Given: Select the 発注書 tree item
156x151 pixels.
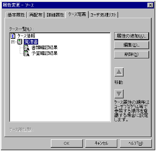Looking at the screenshot, I should (x=31, y=42).
